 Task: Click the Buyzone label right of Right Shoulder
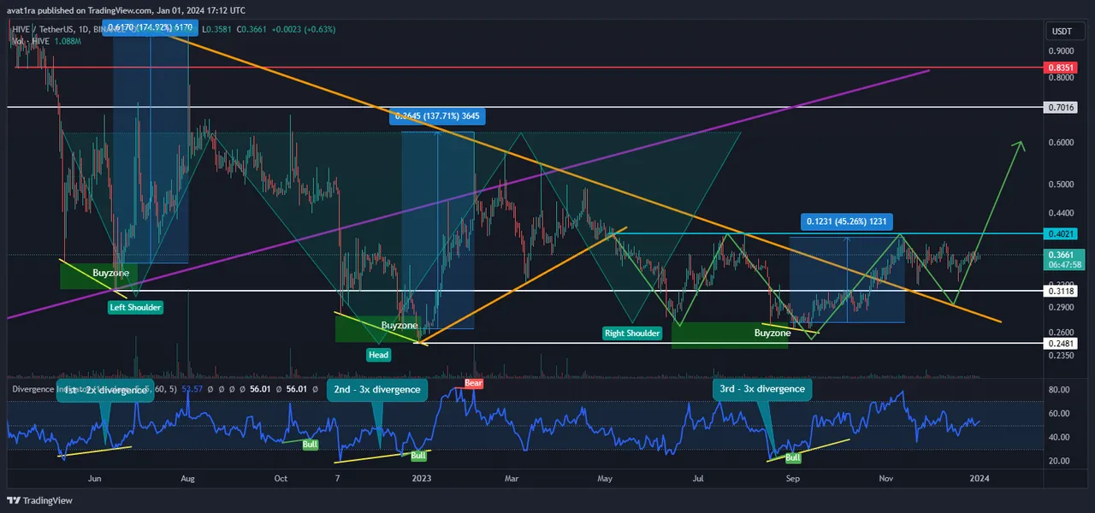[772, 333]
